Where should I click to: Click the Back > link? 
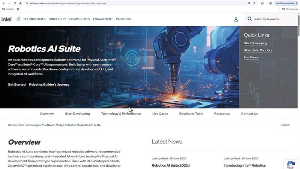tap(285, 125)
